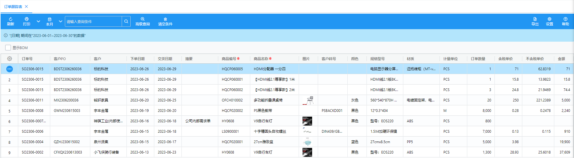Screen dimensions: 574x158
Task: Expand the 本月 date range dropdown arrow
Action: [60, 21]
